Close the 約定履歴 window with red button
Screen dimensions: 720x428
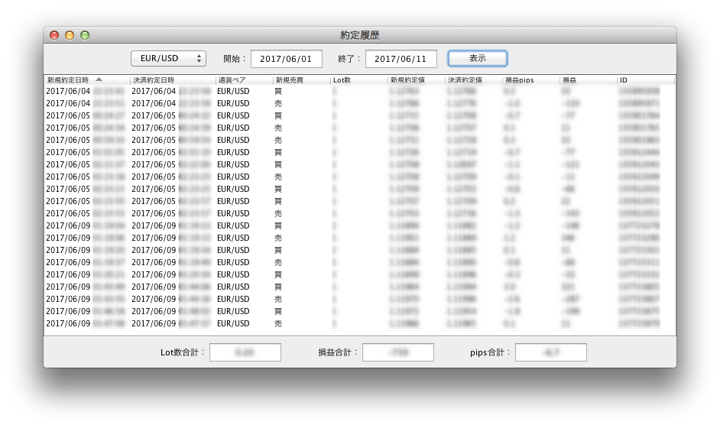pyautogui.click(x=54, y=35)
